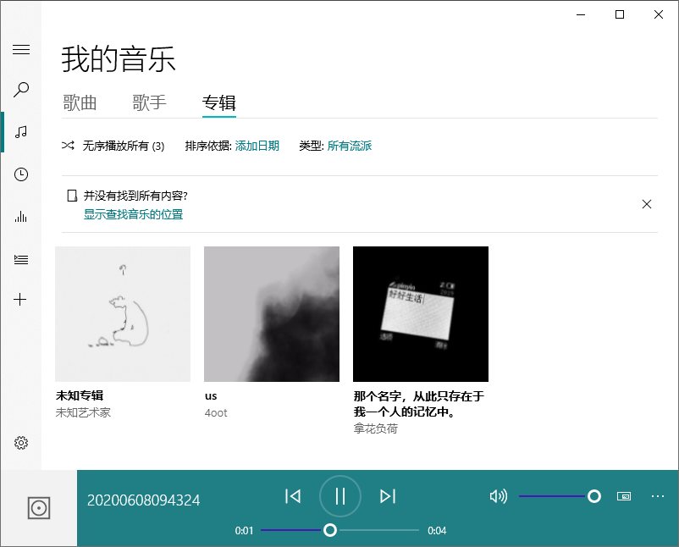
Task: Open the us album thumbnail
Action: (272, 314)
